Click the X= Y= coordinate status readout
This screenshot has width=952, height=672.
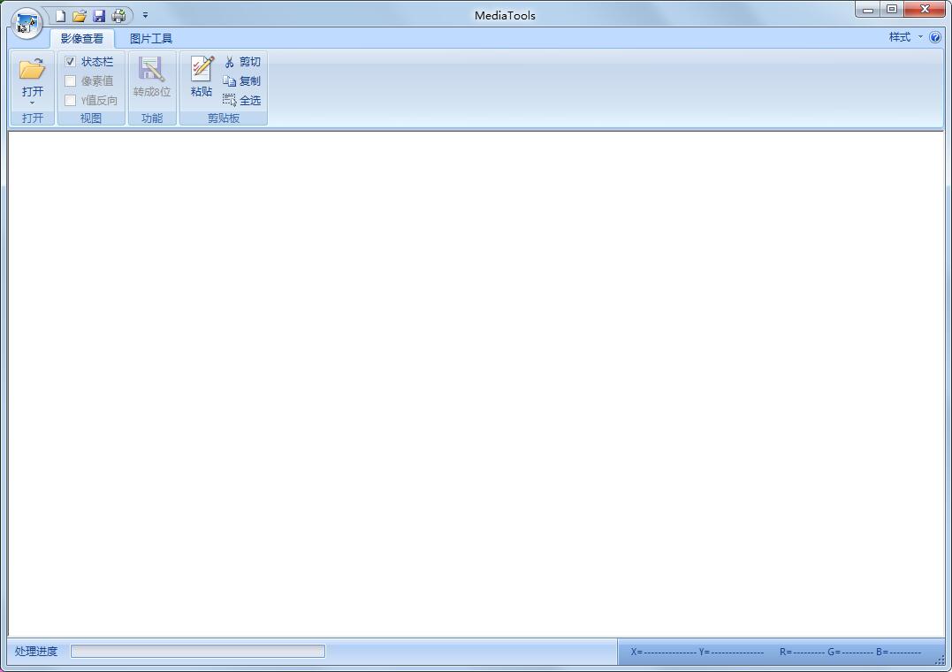tap(697, 652)
